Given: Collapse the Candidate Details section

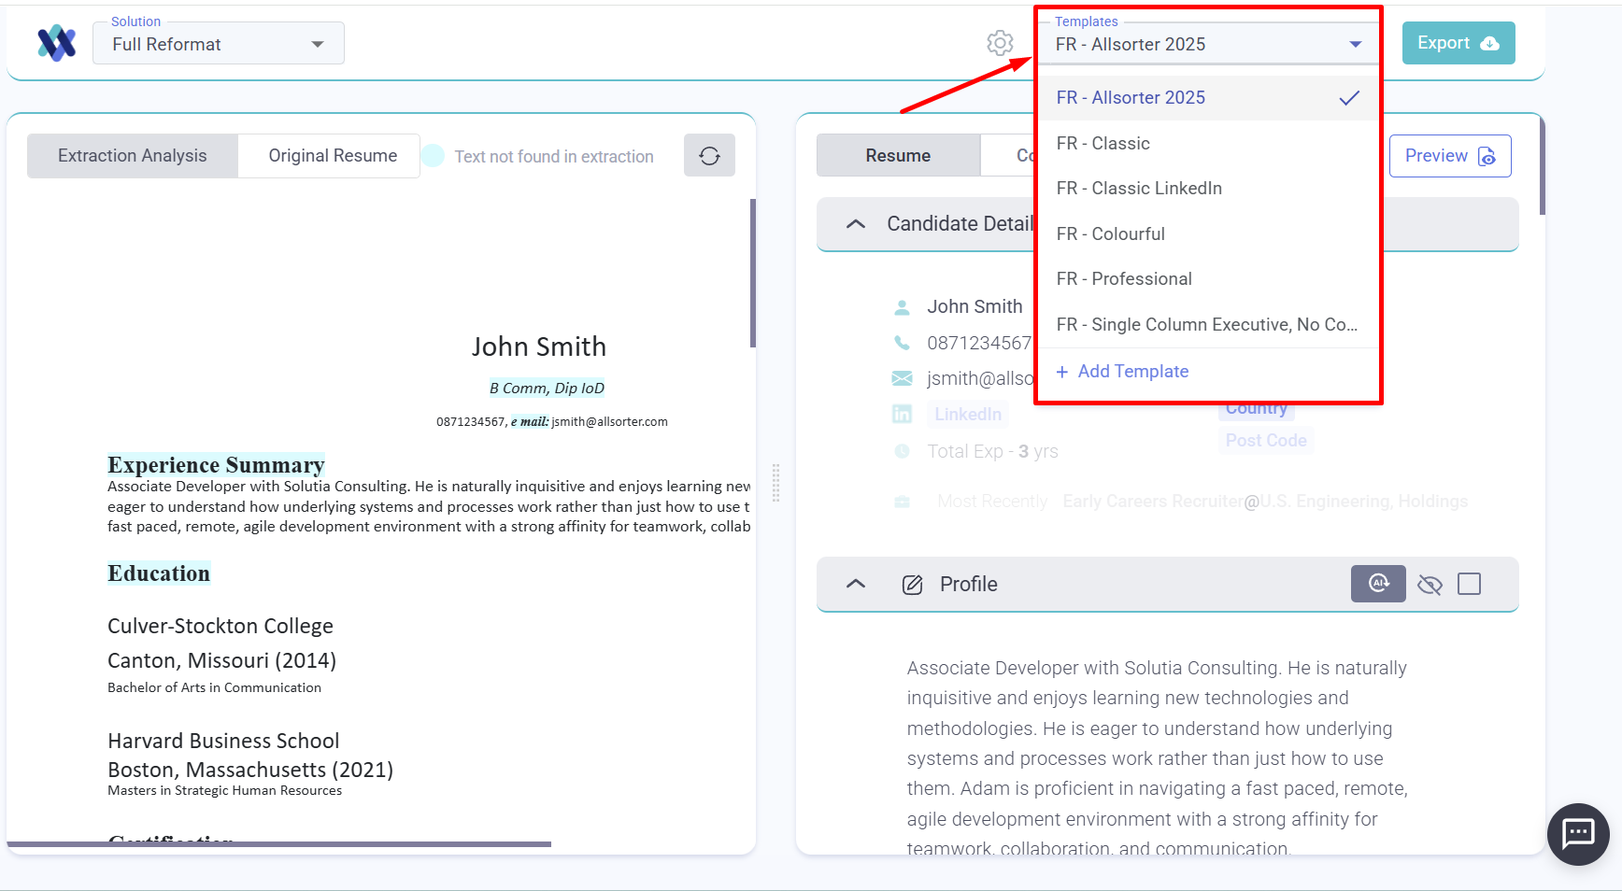Looking at the screenshot, I should click(x=855, y=224).
